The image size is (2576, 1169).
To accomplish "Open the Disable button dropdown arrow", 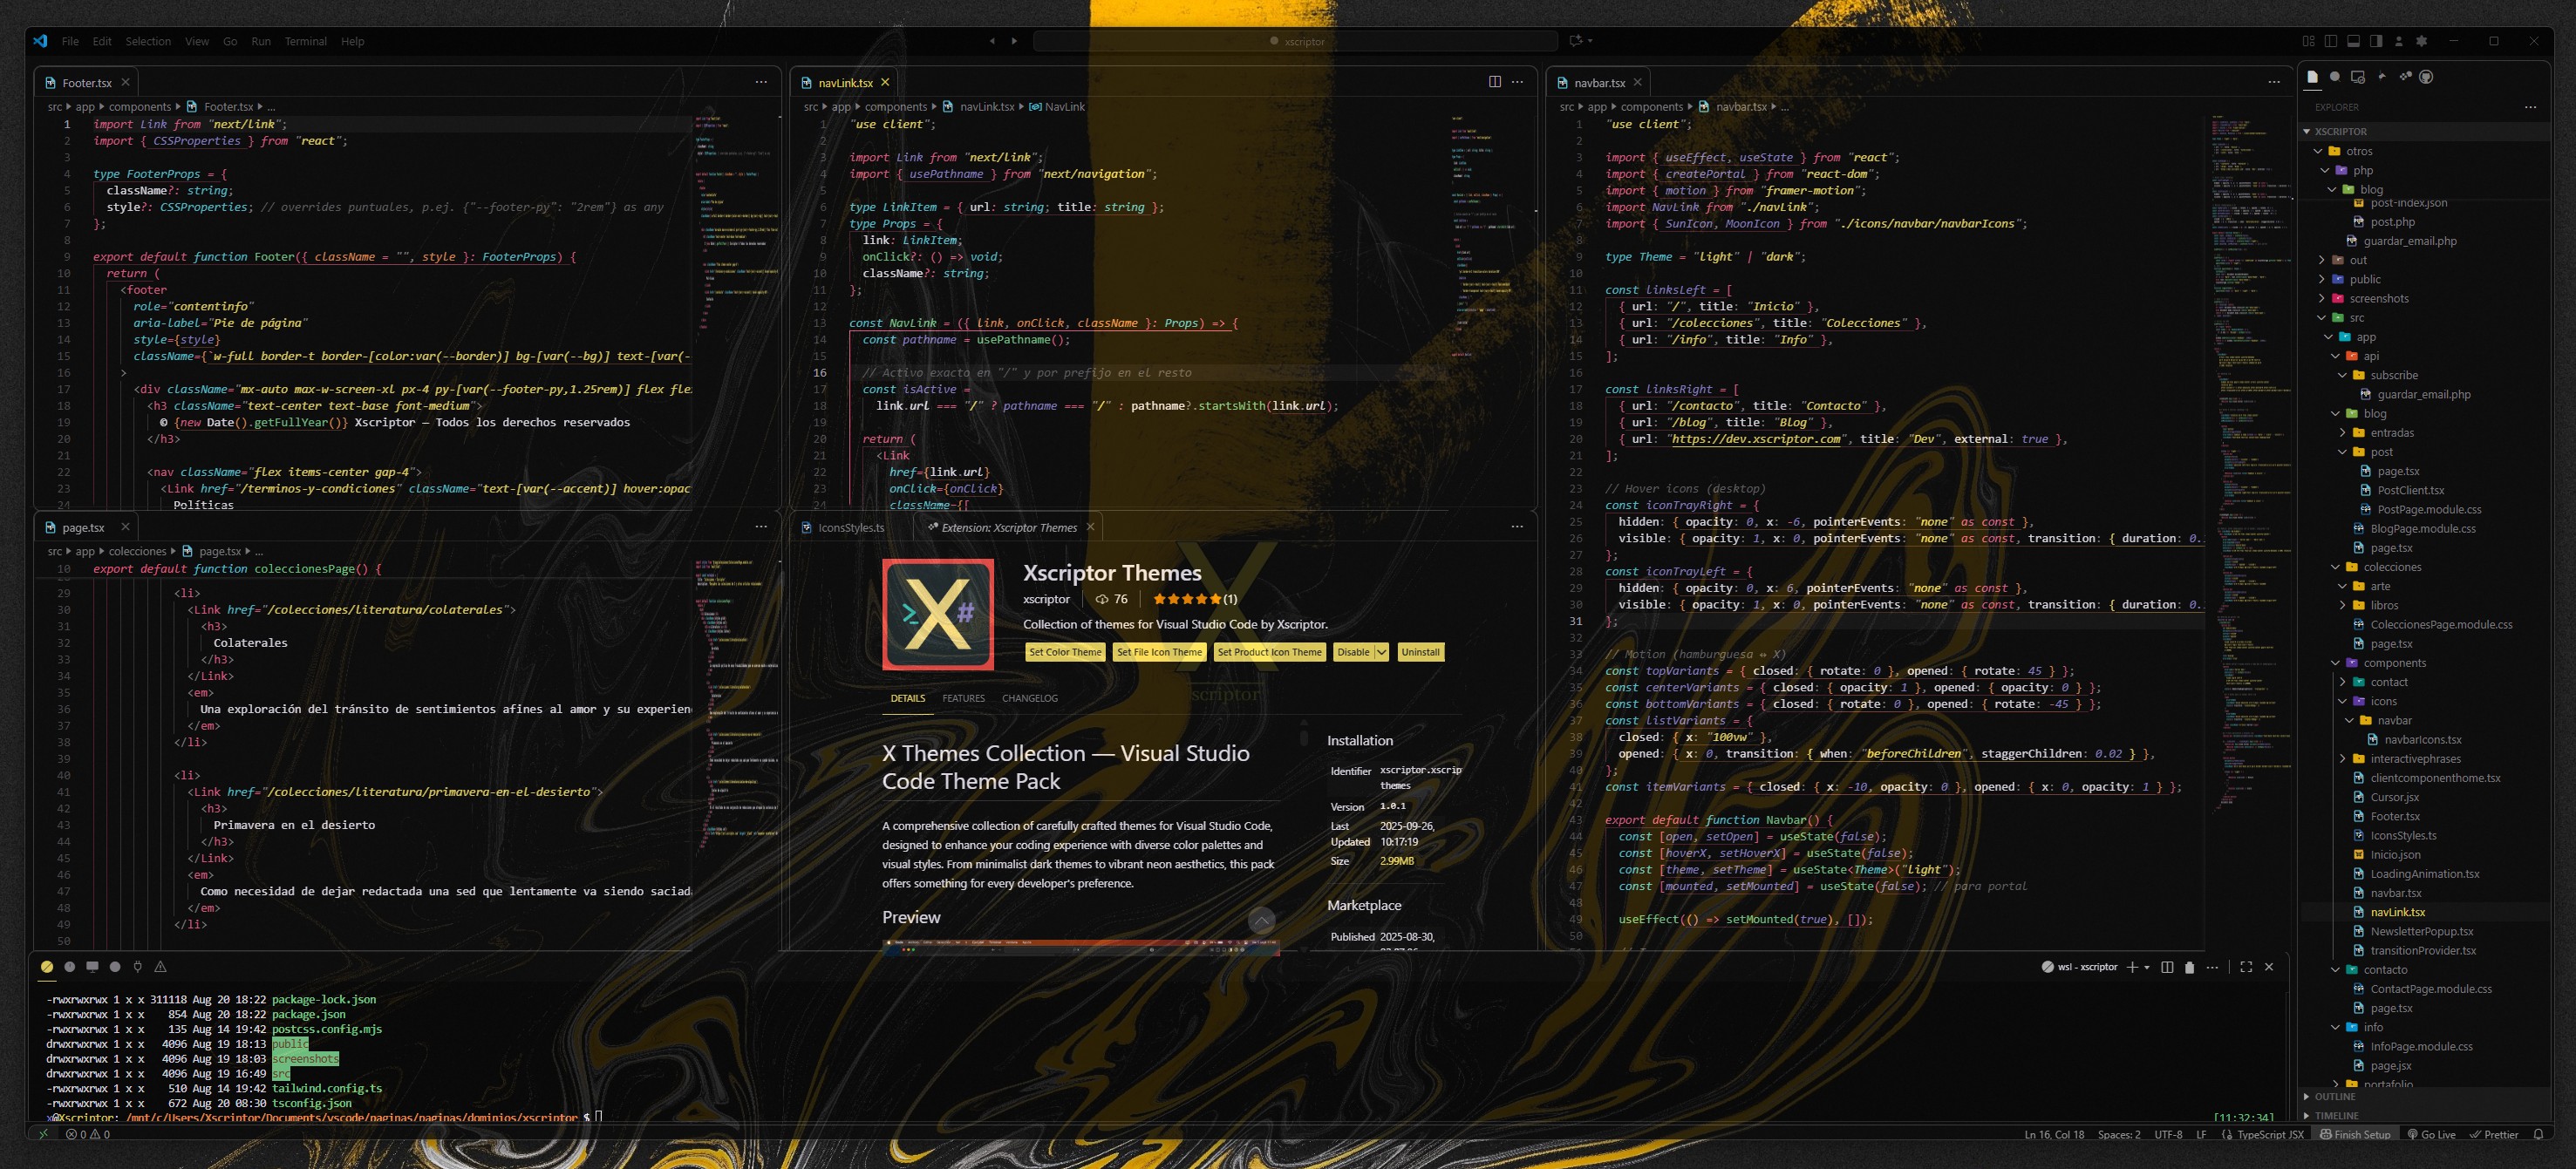I will pyautogui.click(x=1381, y=652).
